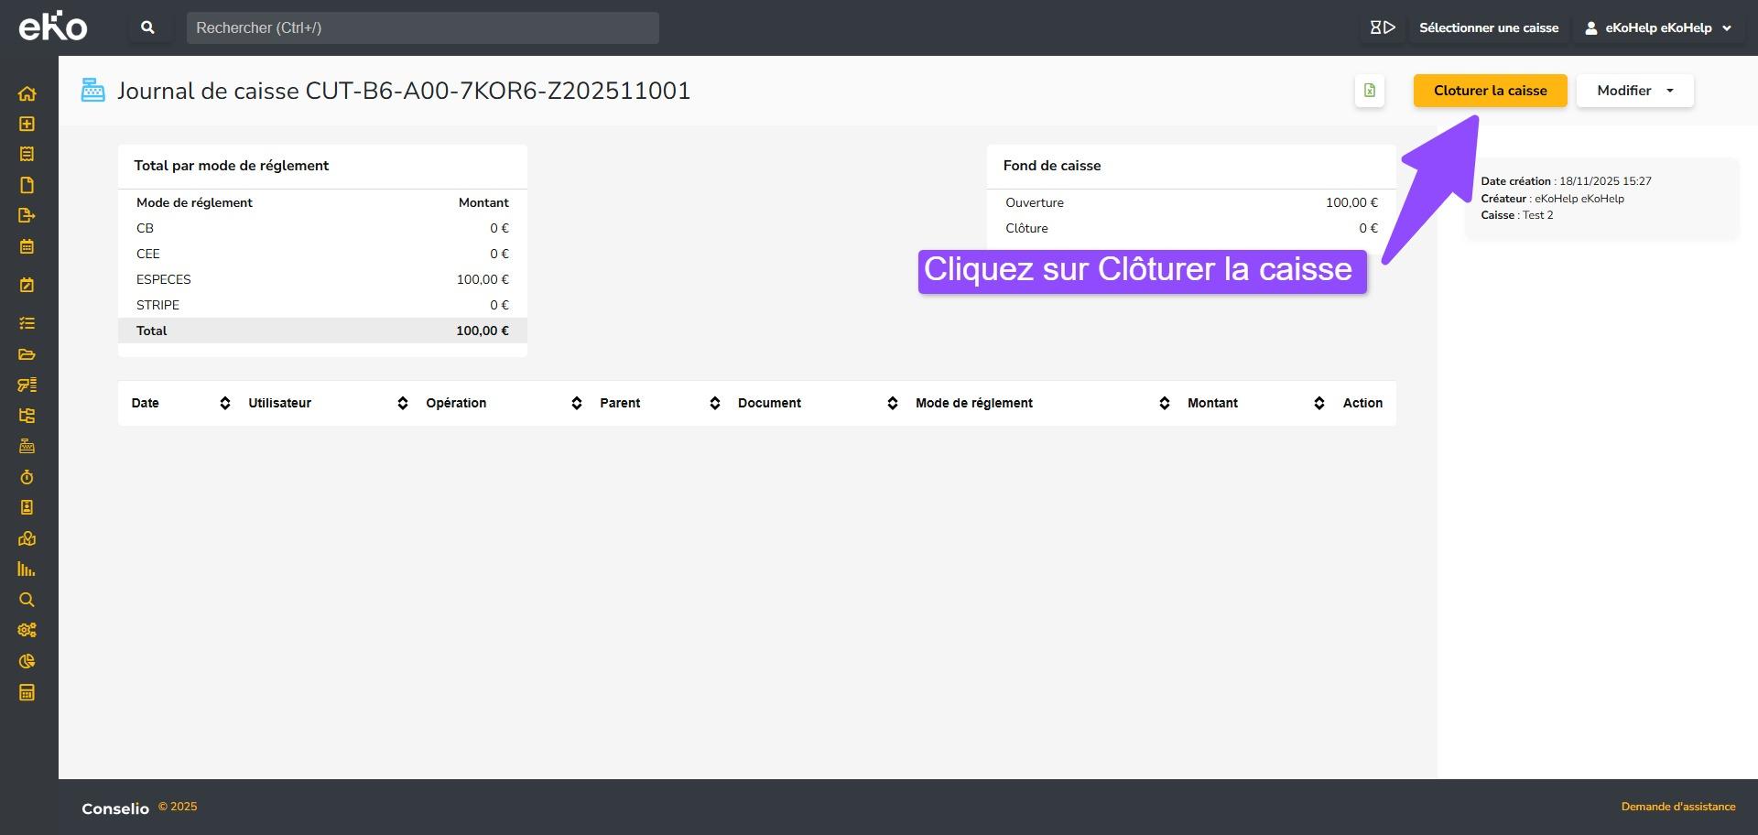Open the settings gears icon in sidebar
Image resolution: width=1758 pixels, height=835 pixels.
tap(27, 630)
